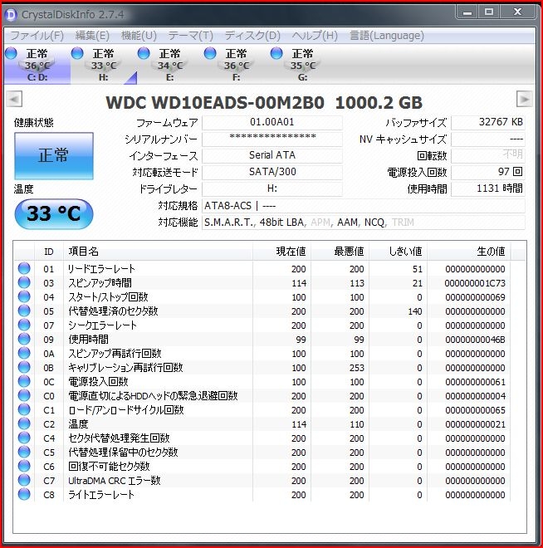Click the power-on count field 97 回
The image size is (543, 548).
(x=488, y=173)
